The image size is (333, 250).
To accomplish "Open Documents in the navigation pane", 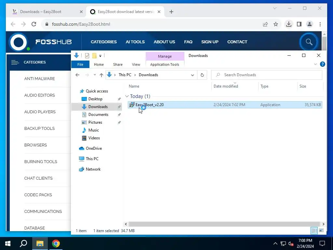I will click(98, 115).
